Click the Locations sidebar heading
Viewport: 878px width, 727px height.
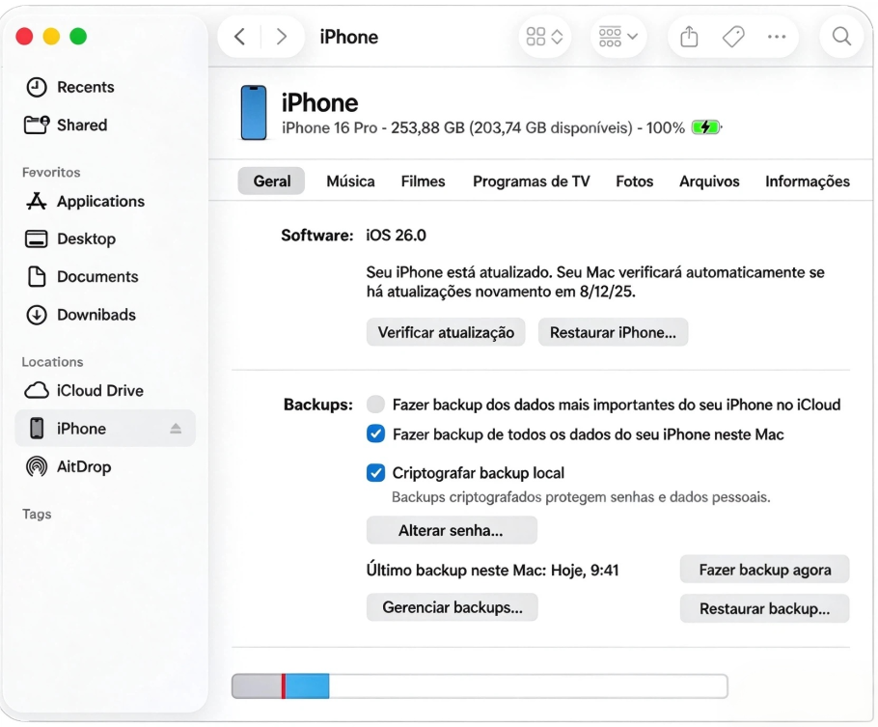click(x=53, y=361)
